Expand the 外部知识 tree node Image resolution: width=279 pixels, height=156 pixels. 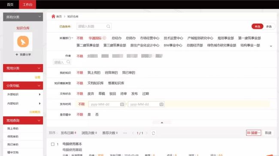tap(40, 94)
